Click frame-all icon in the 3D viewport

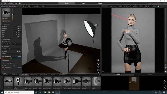98,70
